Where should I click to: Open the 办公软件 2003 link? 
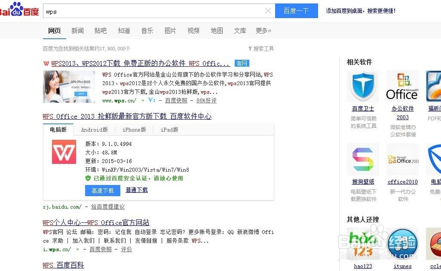[403, 113]
